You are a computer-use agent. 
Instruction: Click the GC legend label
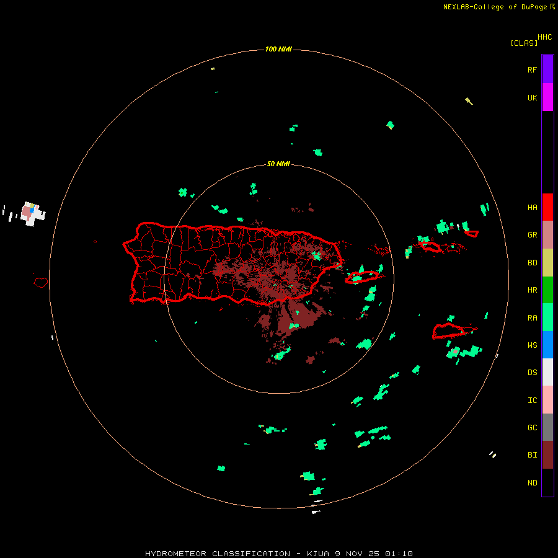point(532,427)
